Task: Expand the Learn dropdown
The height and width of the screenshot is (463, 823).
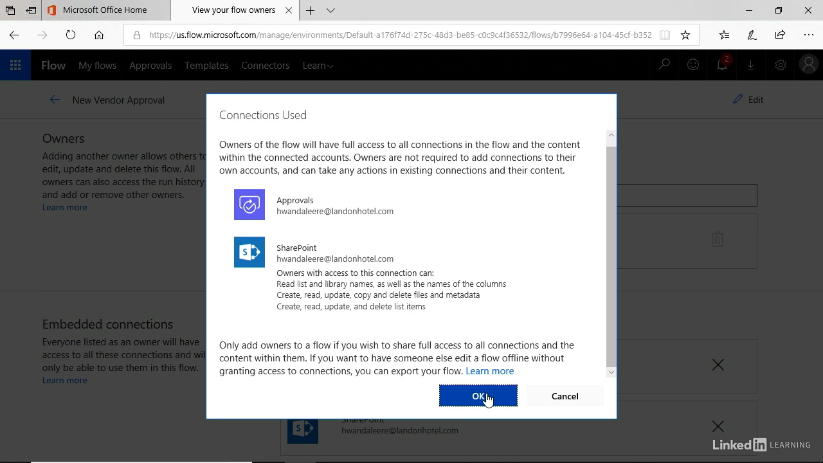Action: pos(318,66)
